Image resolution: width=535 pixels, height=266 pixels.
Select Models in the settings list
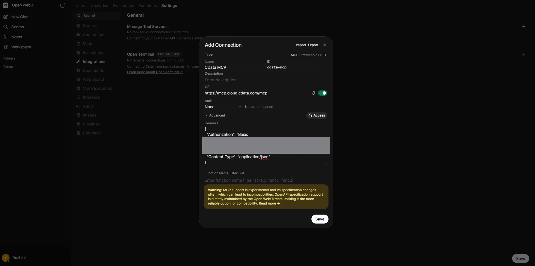click(x=90, y=44)
